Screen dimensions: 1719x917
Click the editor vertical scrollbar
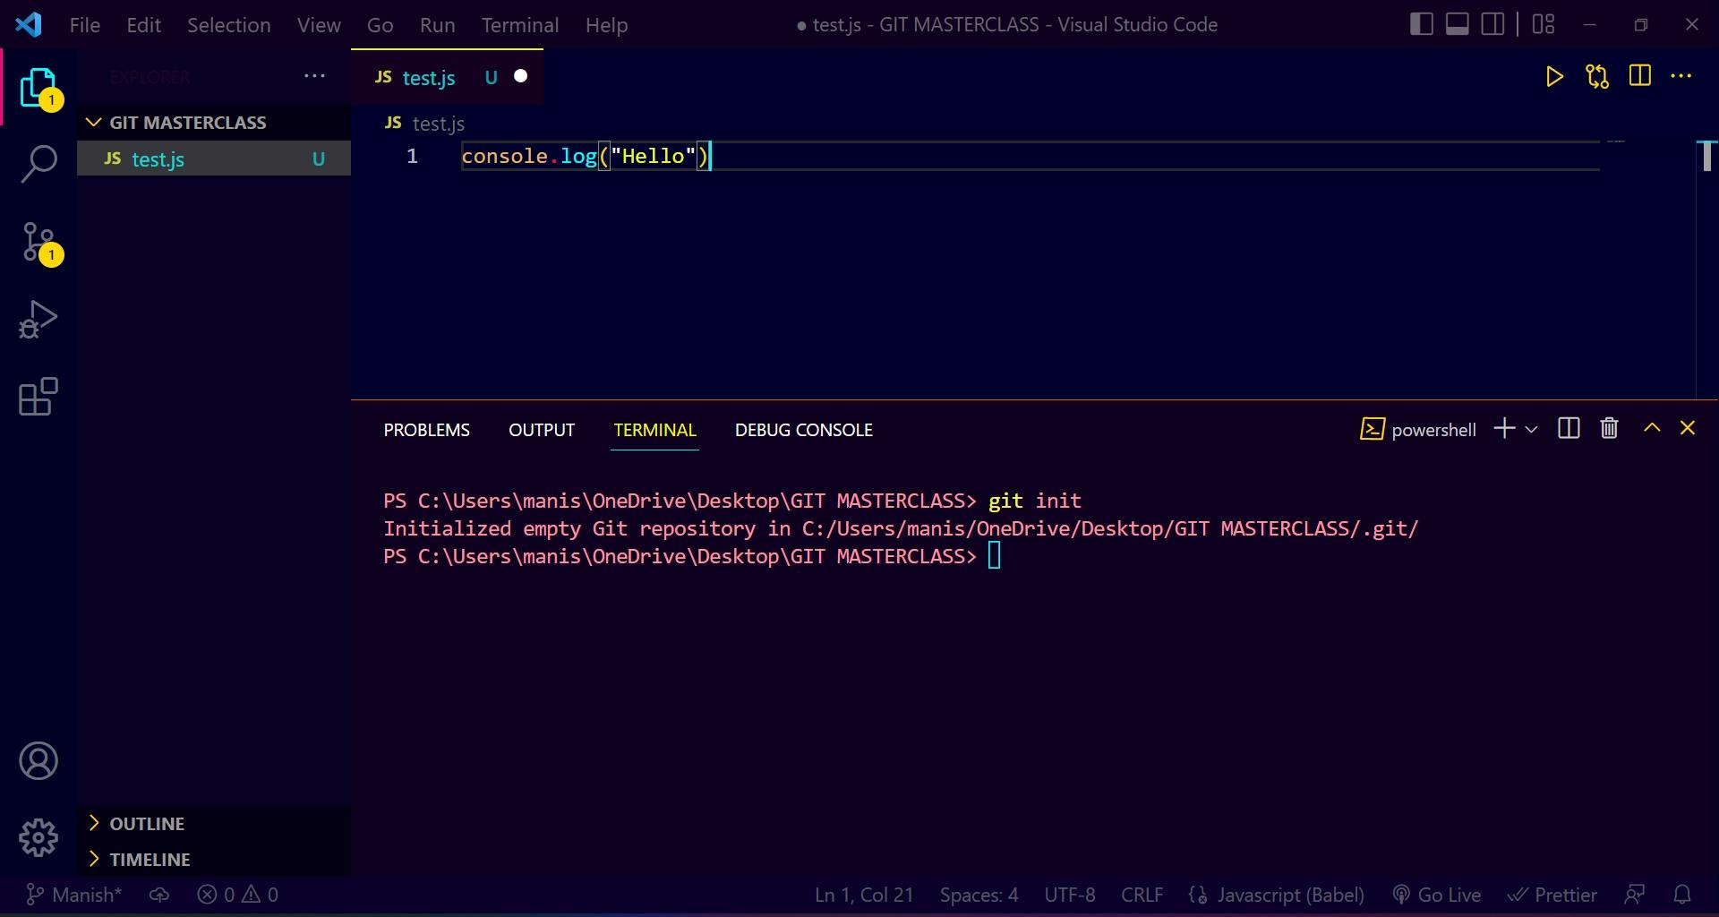point(1706,157)
